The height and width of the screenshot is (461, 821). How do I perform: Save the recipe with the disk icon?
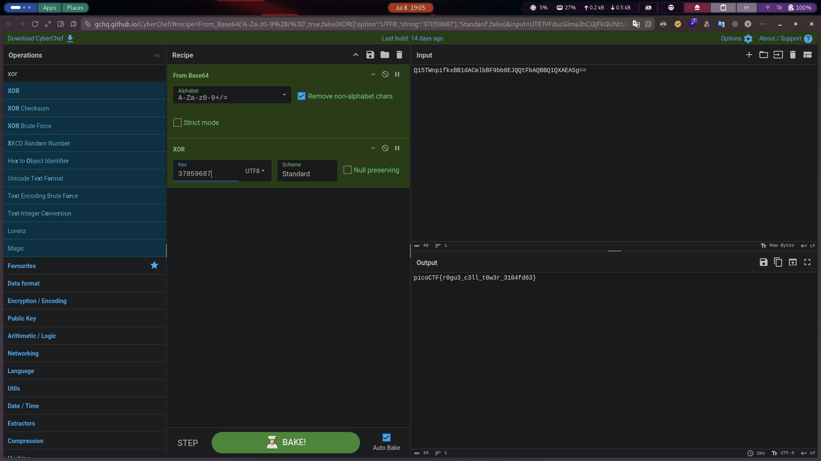pos(370,55)
